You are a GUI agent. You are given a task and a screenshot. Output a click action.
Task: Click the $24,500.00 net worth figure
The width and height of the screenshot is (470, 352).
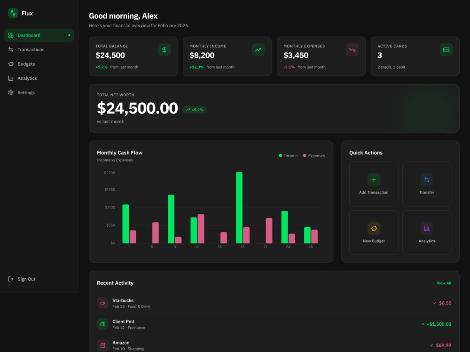point(137,108)
